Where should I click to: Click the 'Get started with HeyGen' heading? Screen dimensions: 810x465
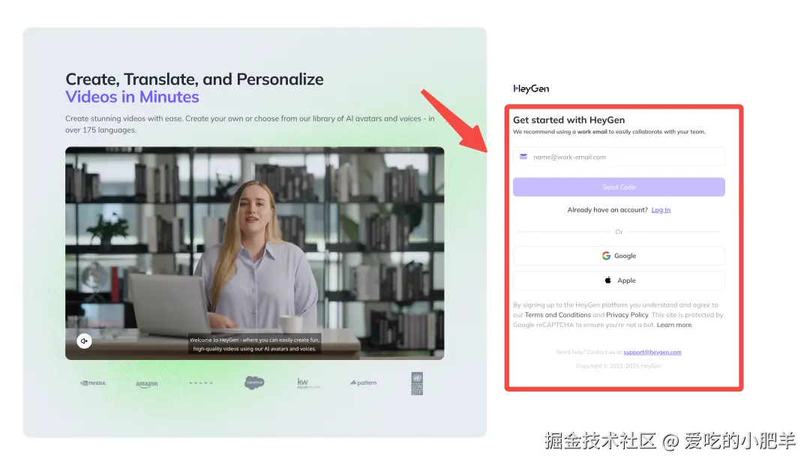coord(568,120)
